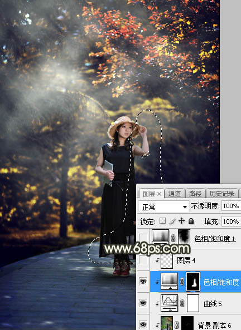241x330 pixels.
Task: Hide the 曲线 5 layer eye
Action: [x=143, y=303]
